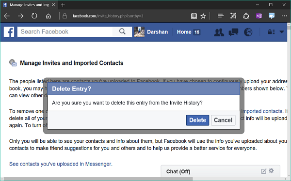Go to Facebook Home link
Image resolution: width=291 pixels, height=181 pixels.
coord(184,32)
